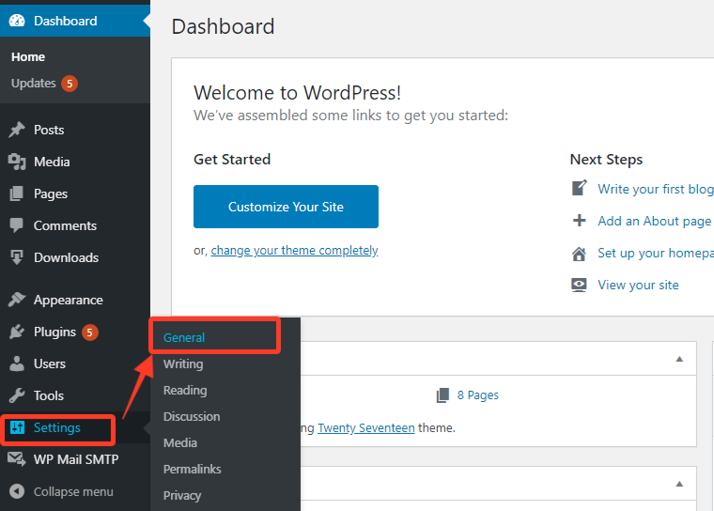Image resolution: width=714 pixels, height=511 pixels.
Task: Collapse the upper dashboard widget using its triangle
Action: point(679,359)
